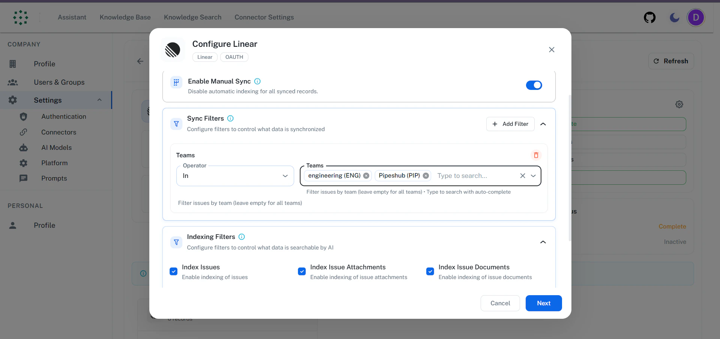Open the Assistant tab

pos(72,17)
